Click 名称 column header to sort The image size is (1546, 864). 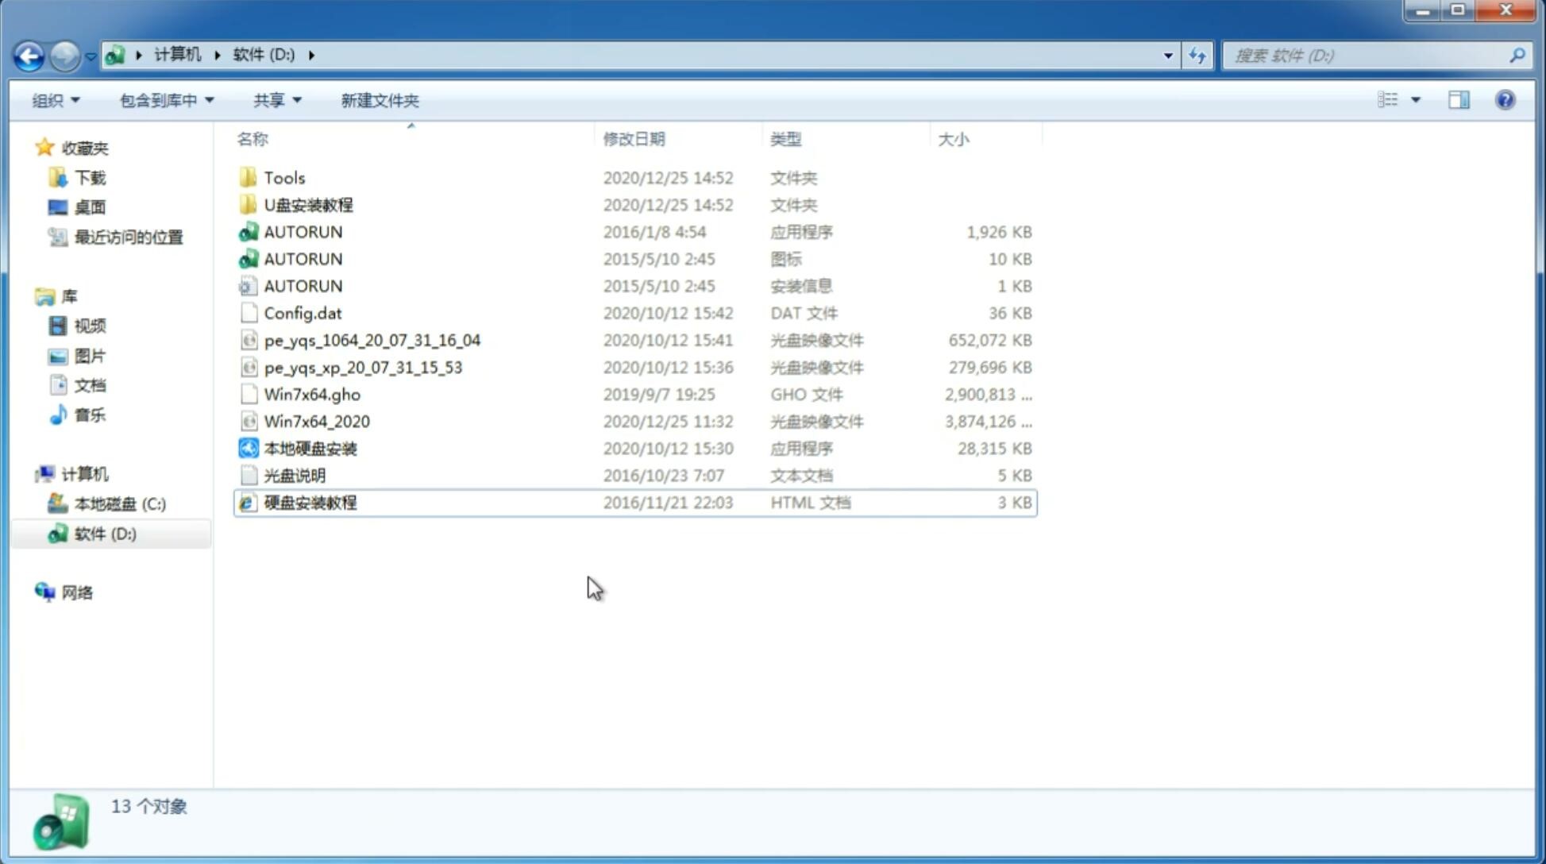click(x=252, y=138)
